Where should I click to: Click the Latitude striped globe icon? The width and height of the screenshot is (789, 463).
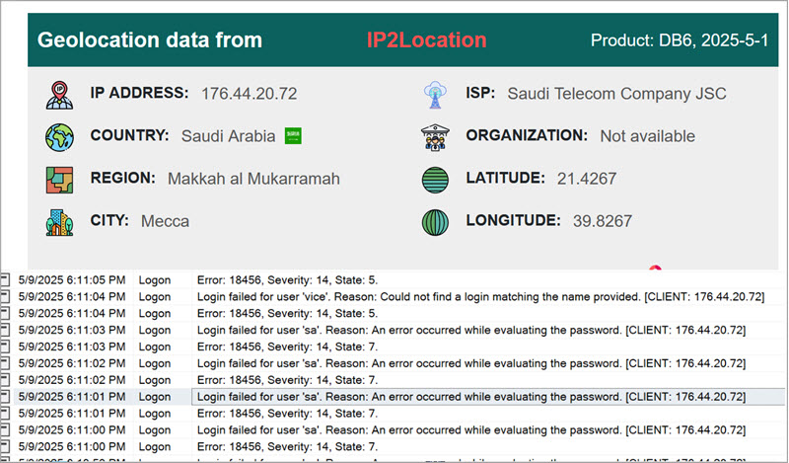click(435, 179)
